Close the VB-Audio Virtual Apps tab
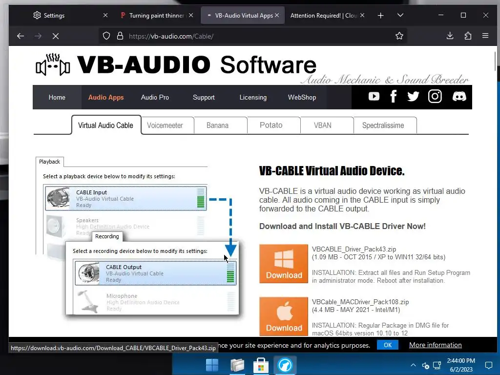This screenshot has width=500, height=375. coord(277,15)
